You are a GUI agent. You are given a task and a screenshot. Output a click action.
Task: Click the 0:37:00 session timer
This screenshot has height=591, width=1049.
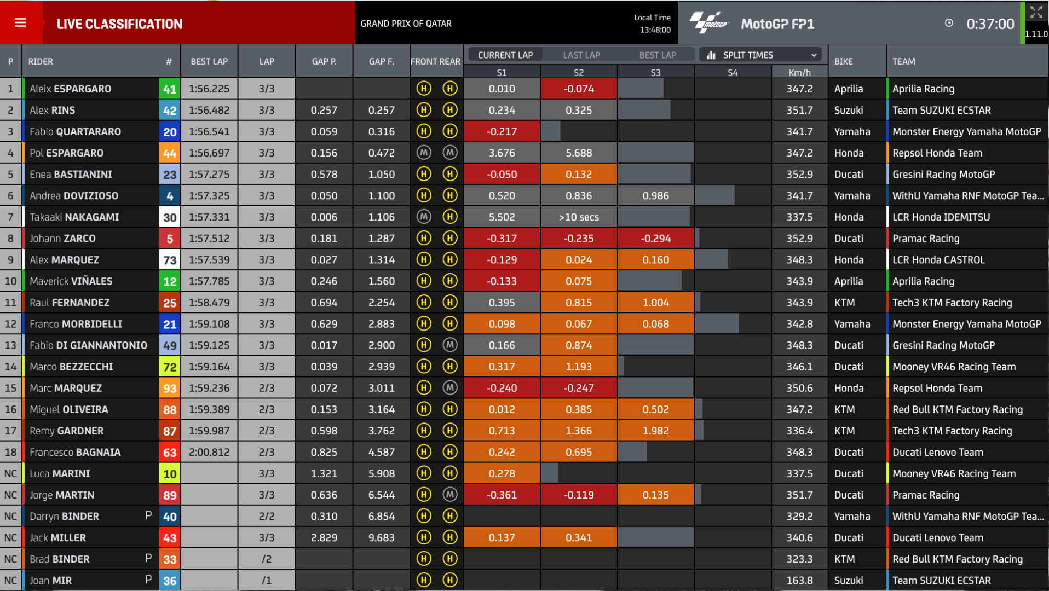(x=990, y=24)
